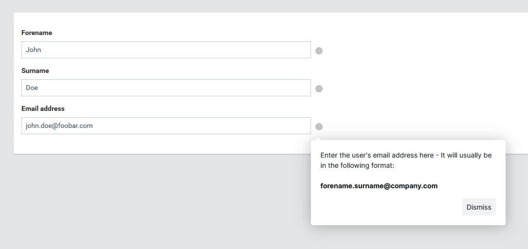Click into the Surname input field
Viewport: 528px width, 249px height.
pyautogui.click(x=165, y=88)
